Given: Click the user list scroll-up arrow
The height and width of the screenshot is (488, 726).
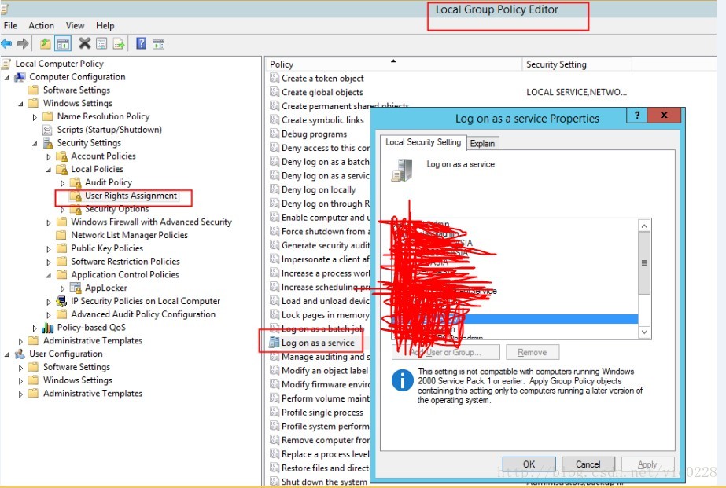Looking at the screenshot, I should 644,226.
